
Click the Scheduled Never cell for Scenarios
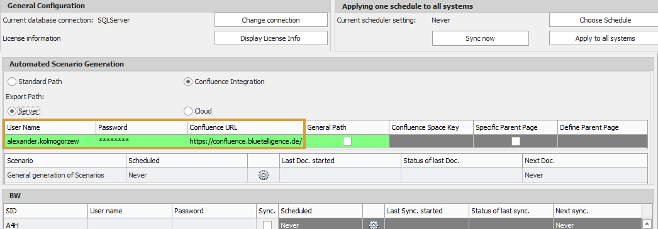tap(187, 175)
